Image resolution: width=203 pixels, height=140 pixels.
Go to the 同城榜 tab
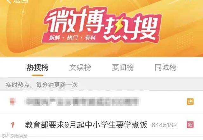click(166, 67)
